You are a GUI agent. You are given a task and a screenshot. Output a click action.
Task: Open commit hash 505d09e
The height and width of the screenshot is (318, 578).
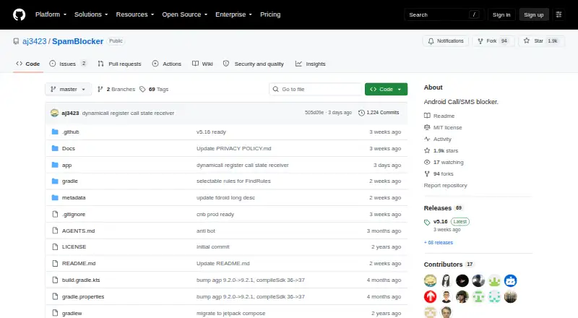314,113
